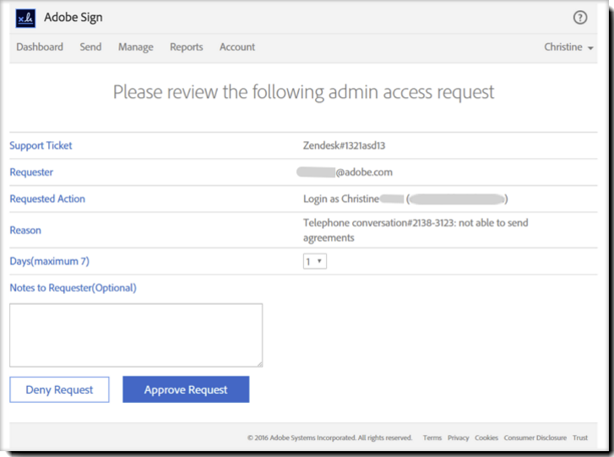Click the Cookies footer link
The height and width of the screenshot is (457, 614).
point(486,438)
